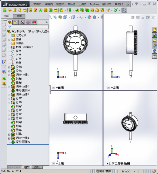Switch to the 草图 tab
The height and width of the screenshot is (174, 158).
[x=19, y=16]
